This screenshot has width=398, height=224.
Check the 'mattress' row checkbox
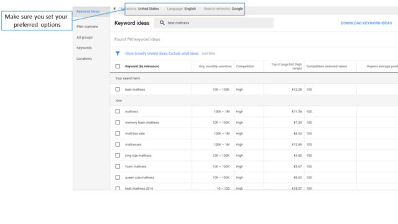[118, 111]
